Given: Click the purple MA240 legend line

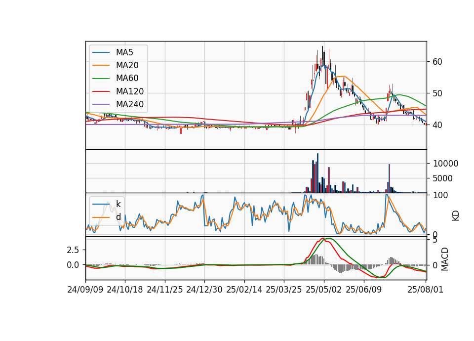Looking at the screenshot, I should 101,104.
